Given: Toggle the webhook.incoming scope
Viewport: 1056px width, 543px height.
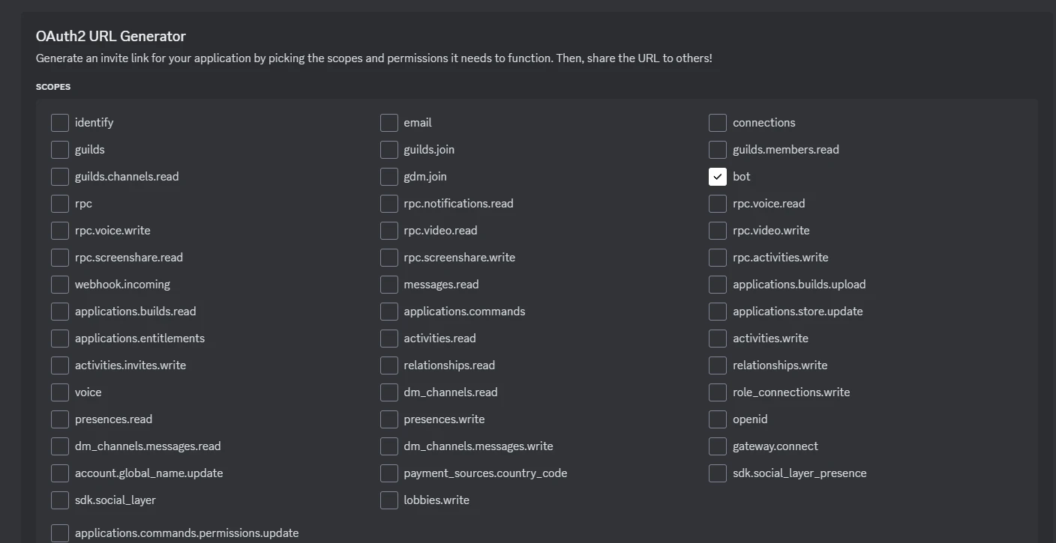Looking at the screenshot, I should coord(60,285).
